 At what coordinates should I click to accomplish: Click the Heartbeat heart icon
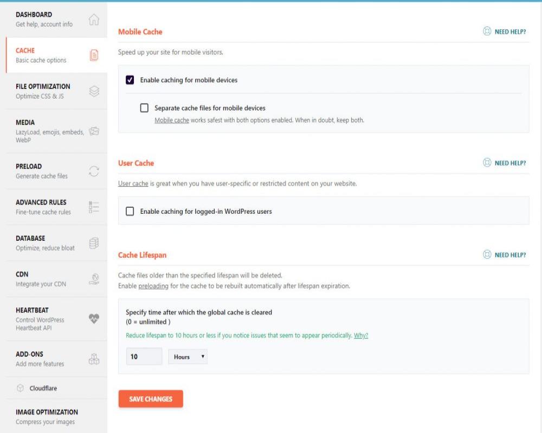point(94,318)
